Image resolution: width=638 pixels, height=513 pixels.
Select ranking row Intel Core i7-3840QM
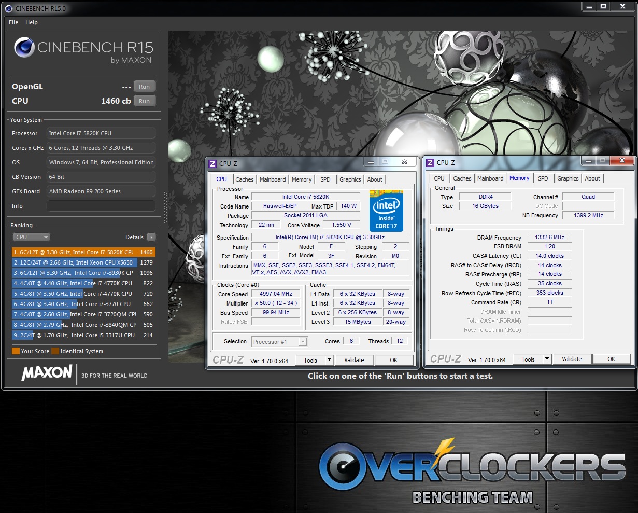[x=83, y=325]
